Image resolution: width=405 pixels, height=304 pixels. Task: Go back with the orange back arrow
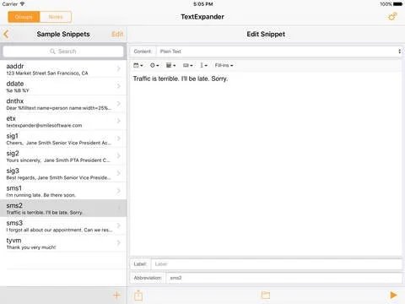tap(6, 35)
